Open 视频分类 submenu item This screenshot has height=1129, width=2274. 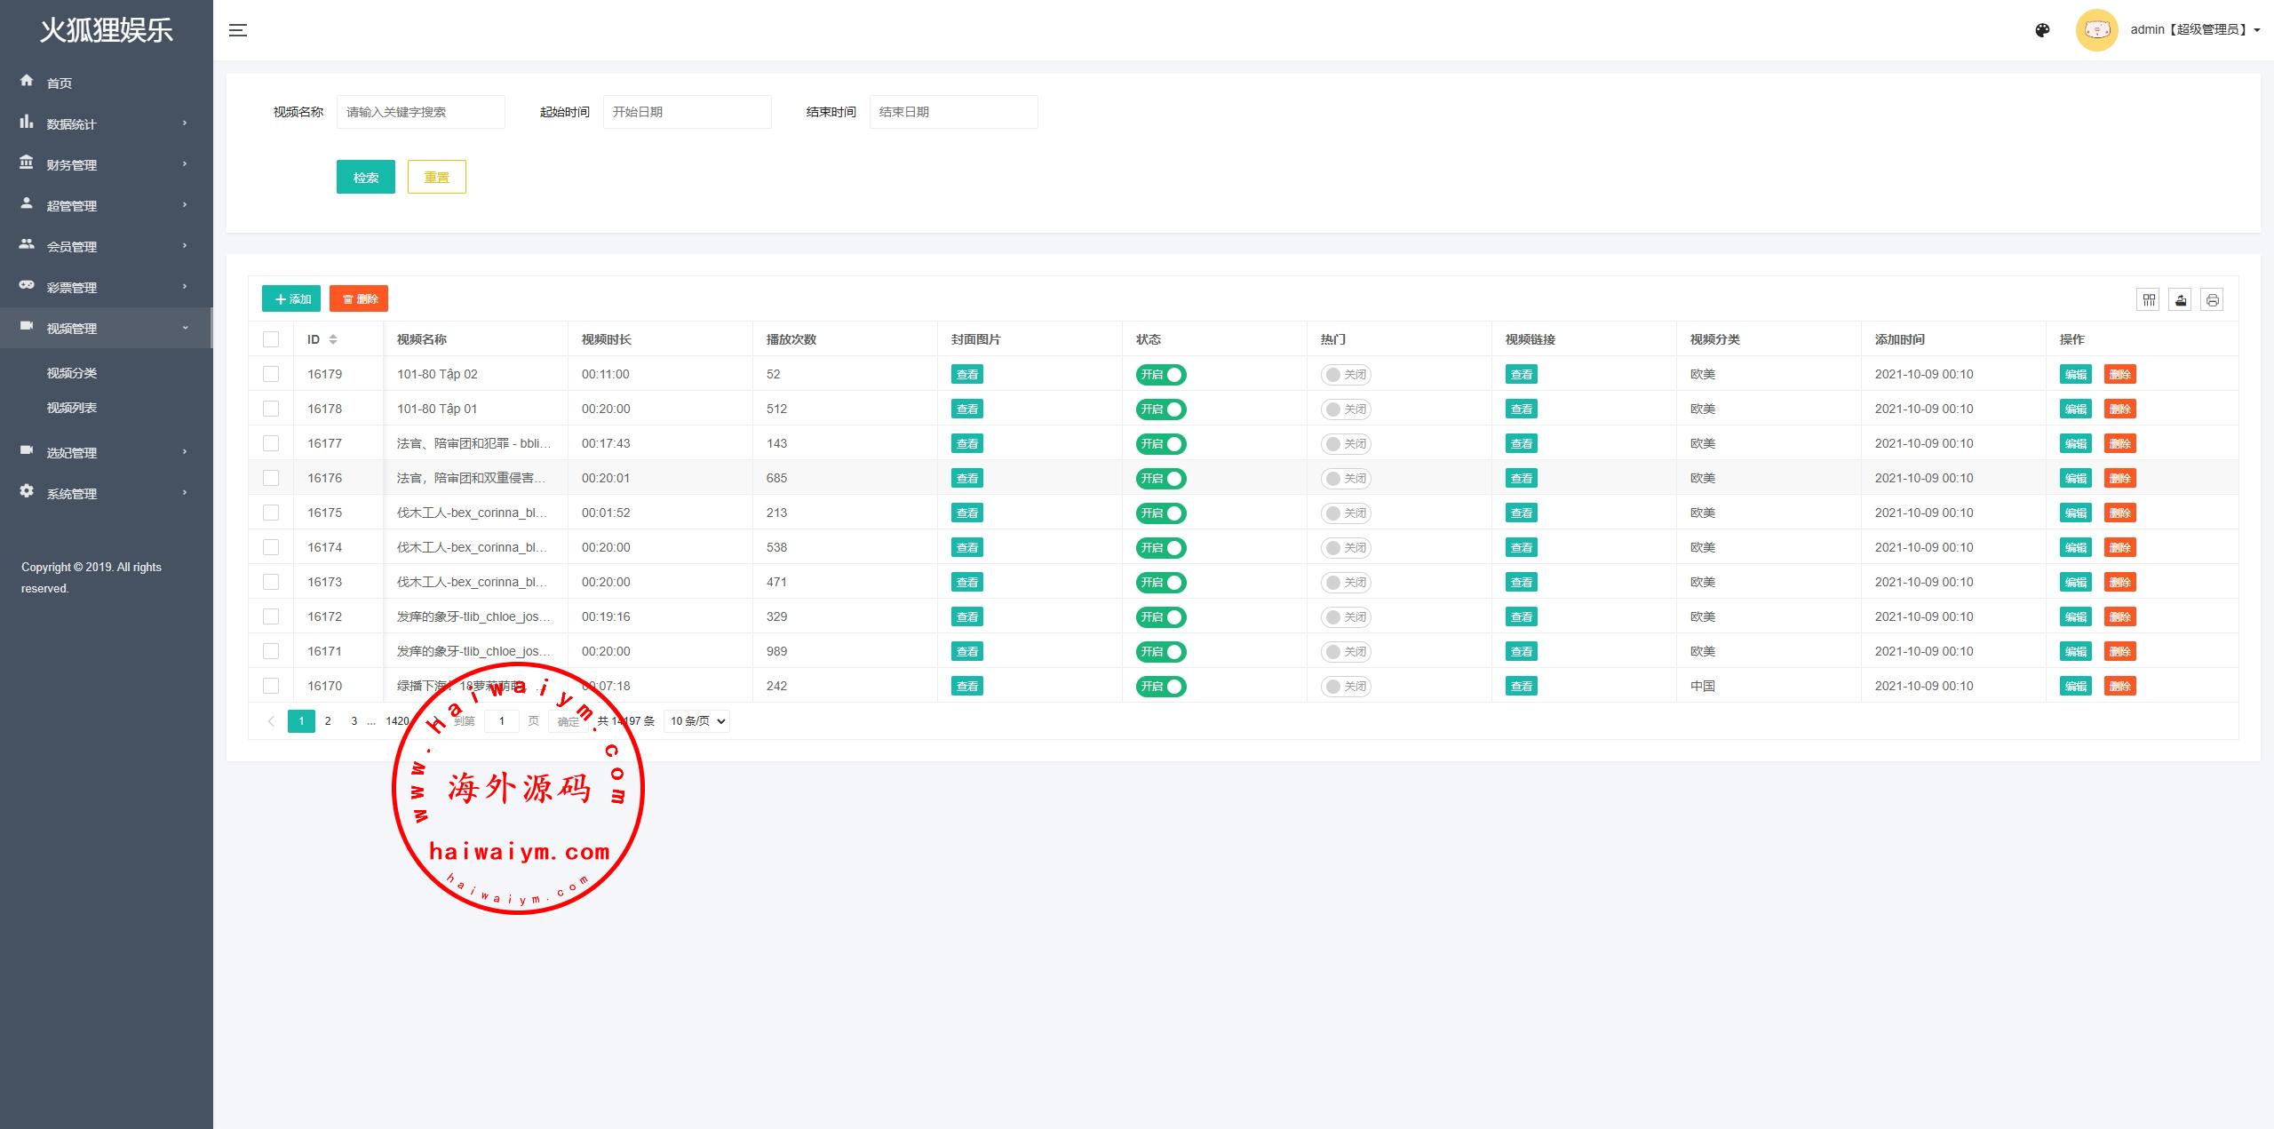click(x=72, y=373)
